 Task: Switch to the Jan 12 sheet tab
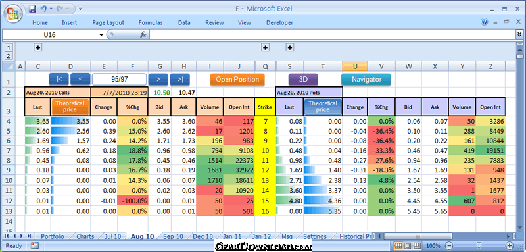pyautogui.click(x=262, y=236)
